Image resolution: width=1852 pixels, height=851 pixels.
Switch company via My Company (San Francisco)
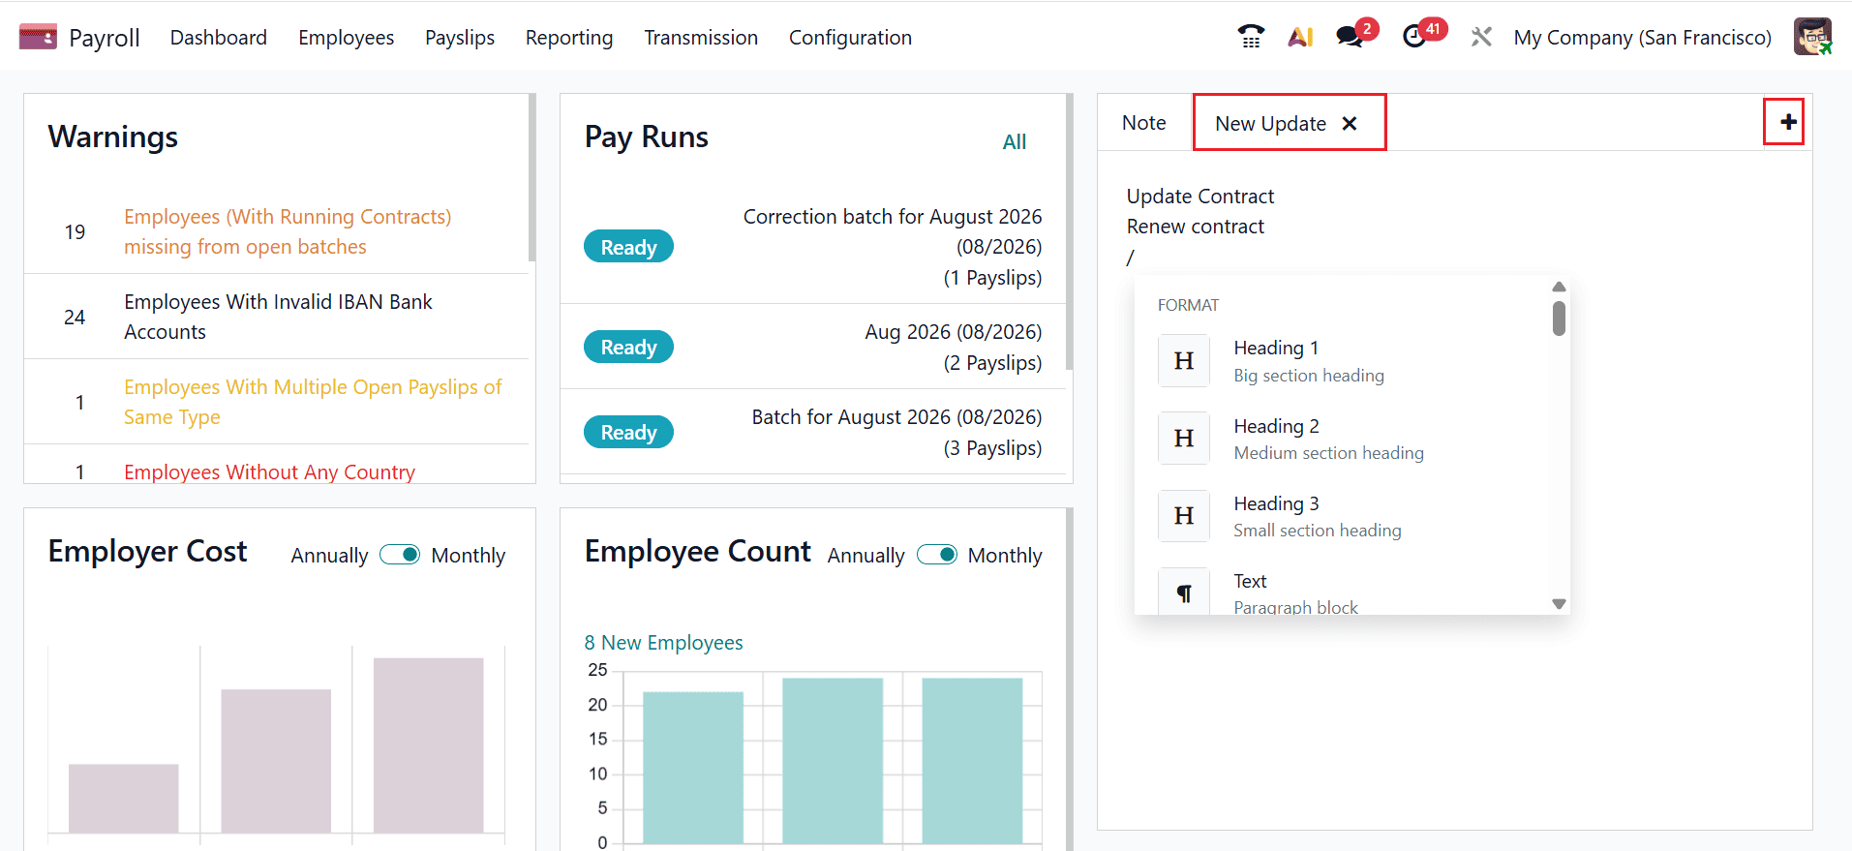tap(1642, 37)
